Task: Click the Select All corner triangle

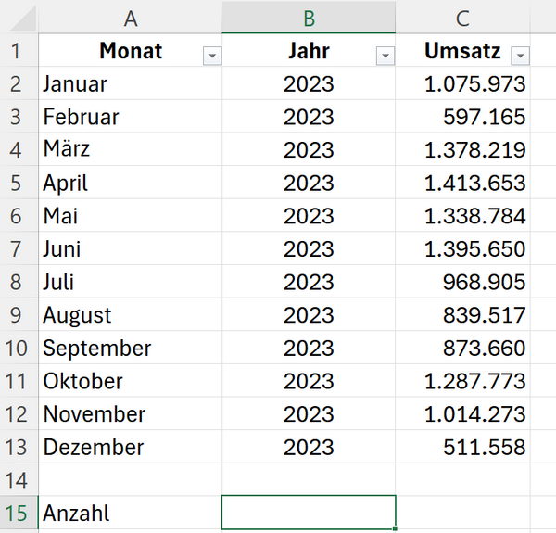Action: (23, 19)
